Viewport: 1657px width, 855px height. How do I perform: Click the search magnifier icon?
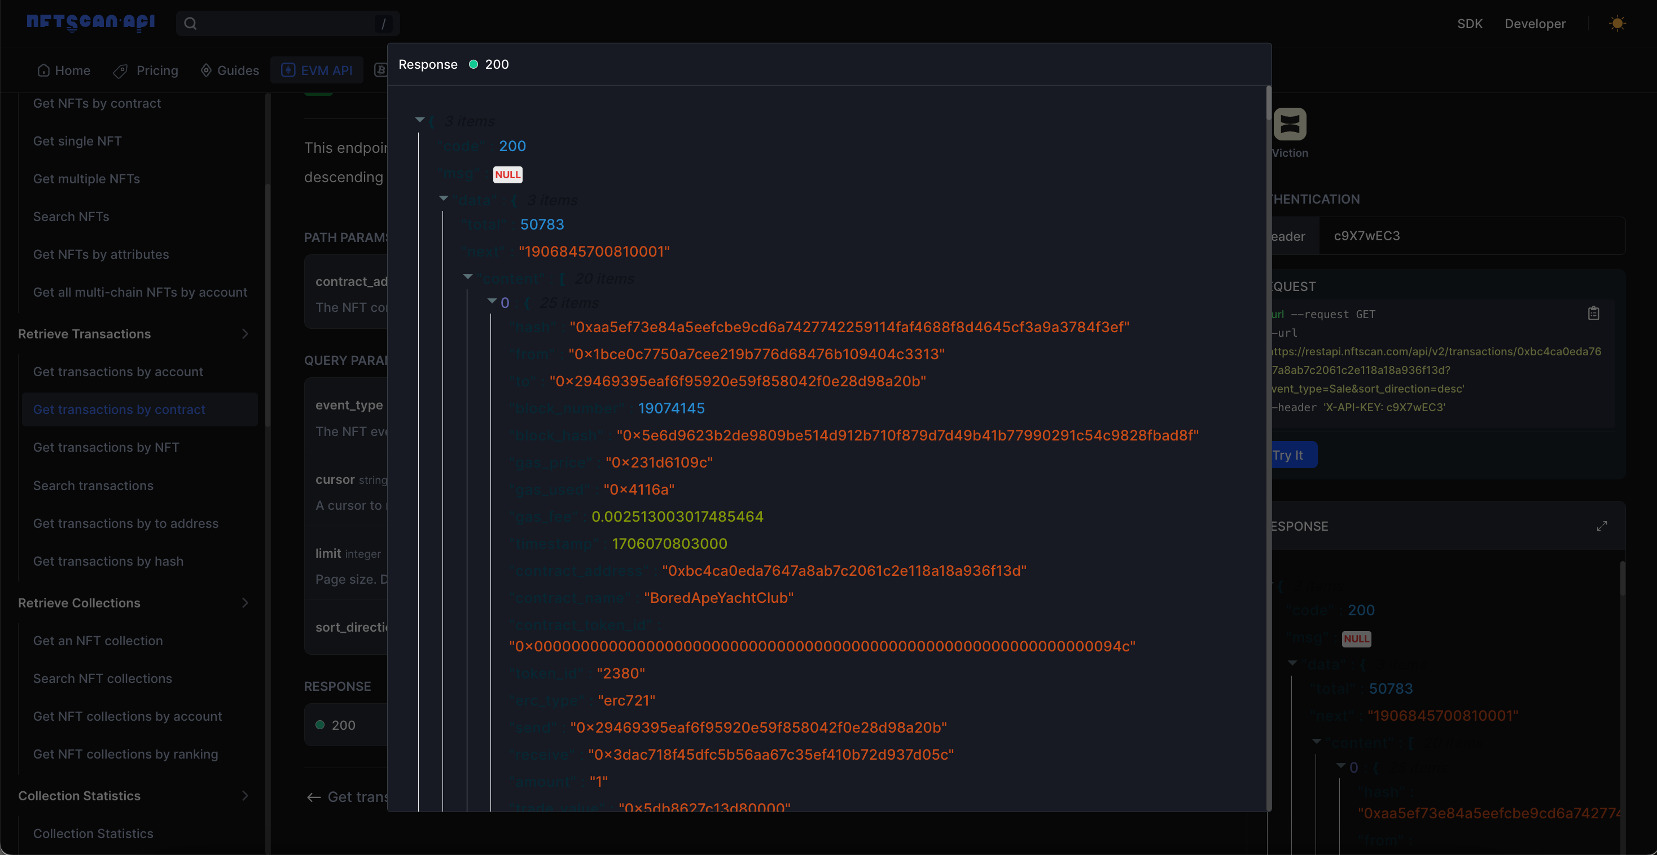coord(190,24)
